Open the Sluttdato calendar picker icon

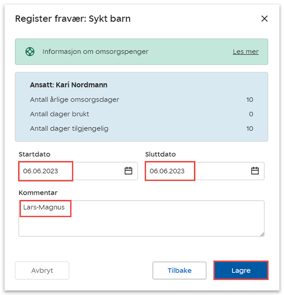click(x=255, y=171)
